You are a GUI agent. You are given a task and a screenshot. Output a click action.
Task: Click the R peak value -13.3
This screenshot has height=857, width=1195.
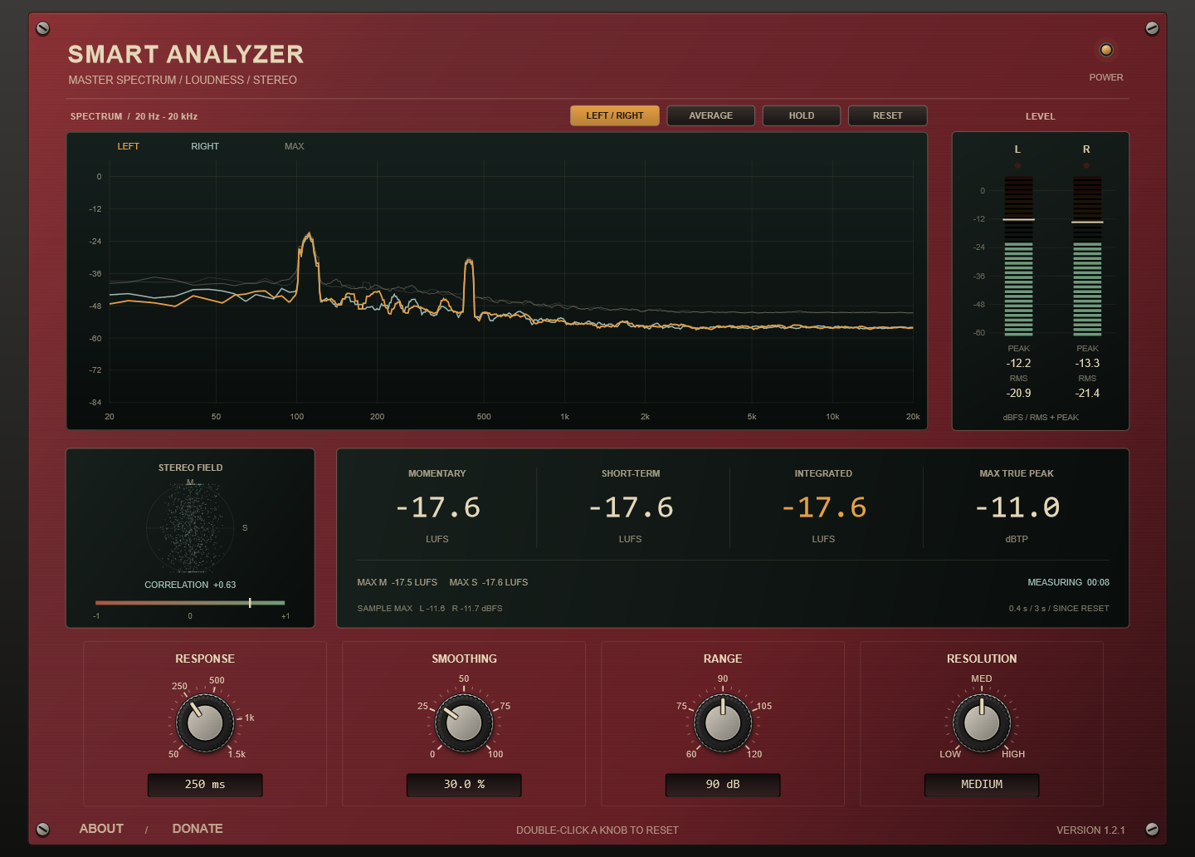tap(1087, 363)
